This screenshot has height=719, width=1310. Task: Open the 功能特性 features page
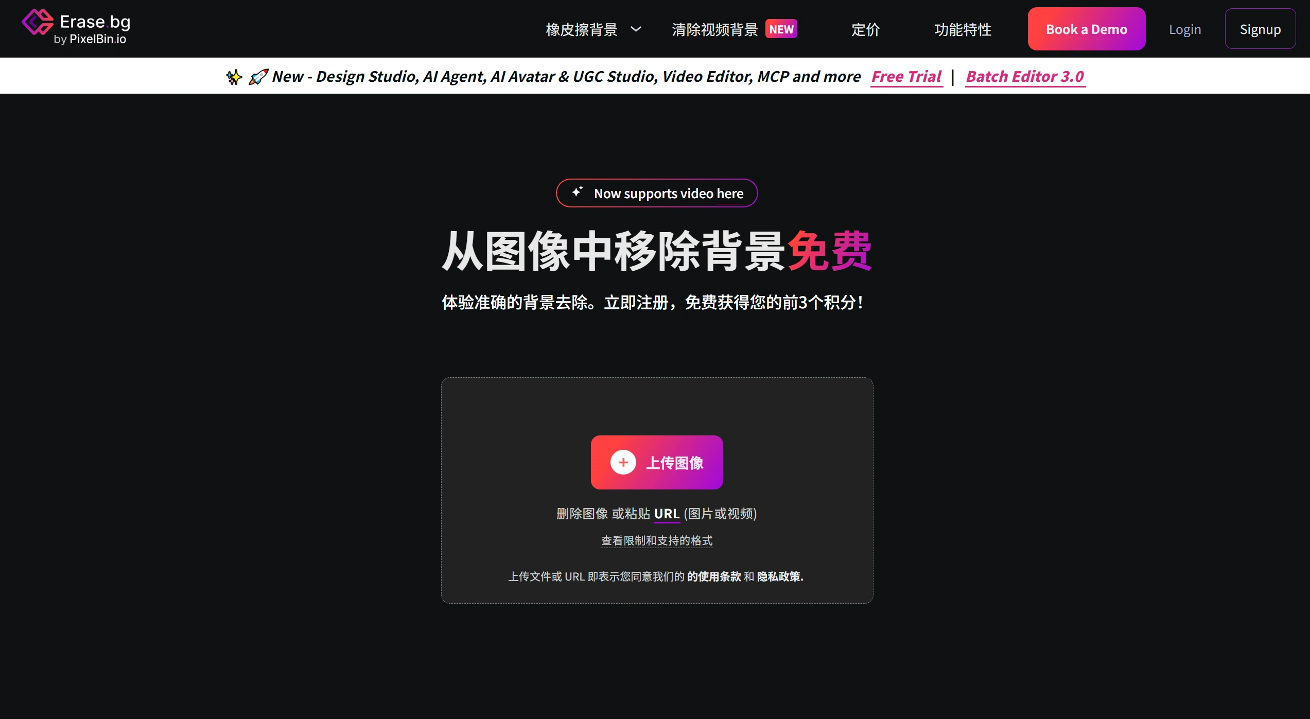[x=963, y=29]
